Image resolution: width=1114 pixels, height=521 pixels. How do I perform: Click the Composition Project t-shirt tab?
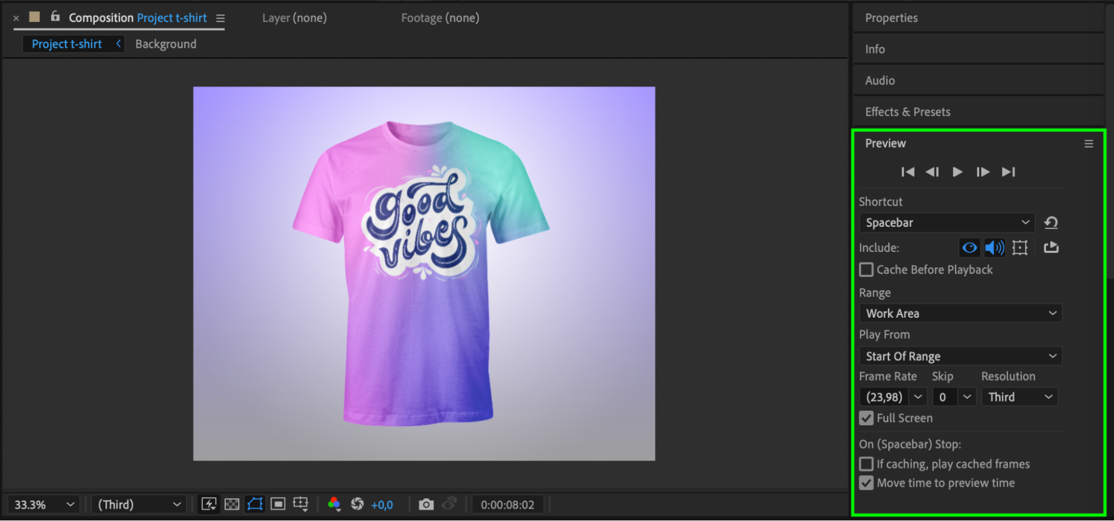pyautogui.click(x=138, y=18)
